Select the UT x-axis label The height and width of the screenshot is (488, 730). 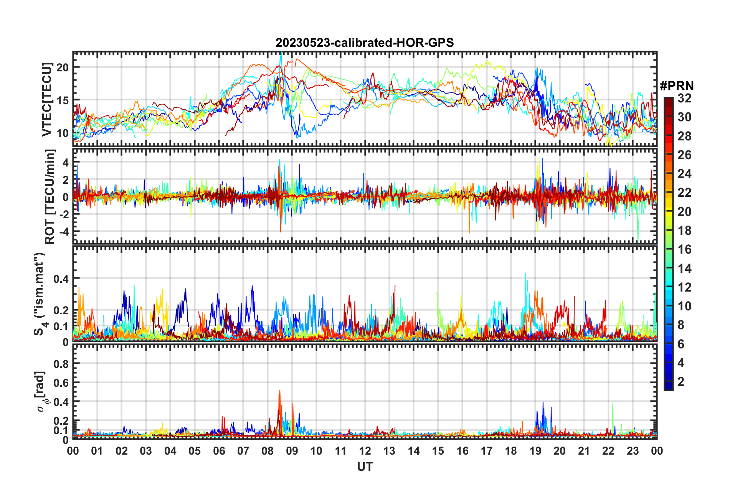coord(365,467)
